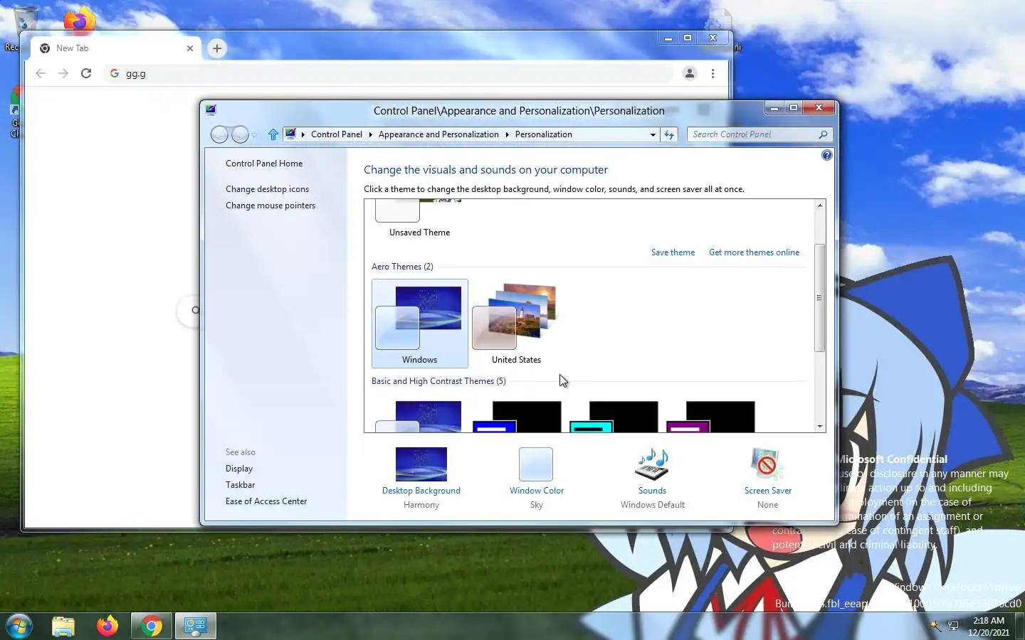This screenshot has width=1025, height=640.
Task: Select the United States theme
Action: (516, 324)
